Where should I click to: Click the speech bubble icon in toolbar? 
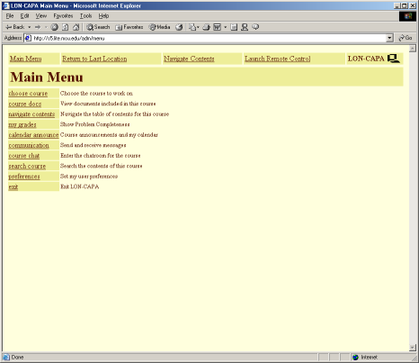255,27
